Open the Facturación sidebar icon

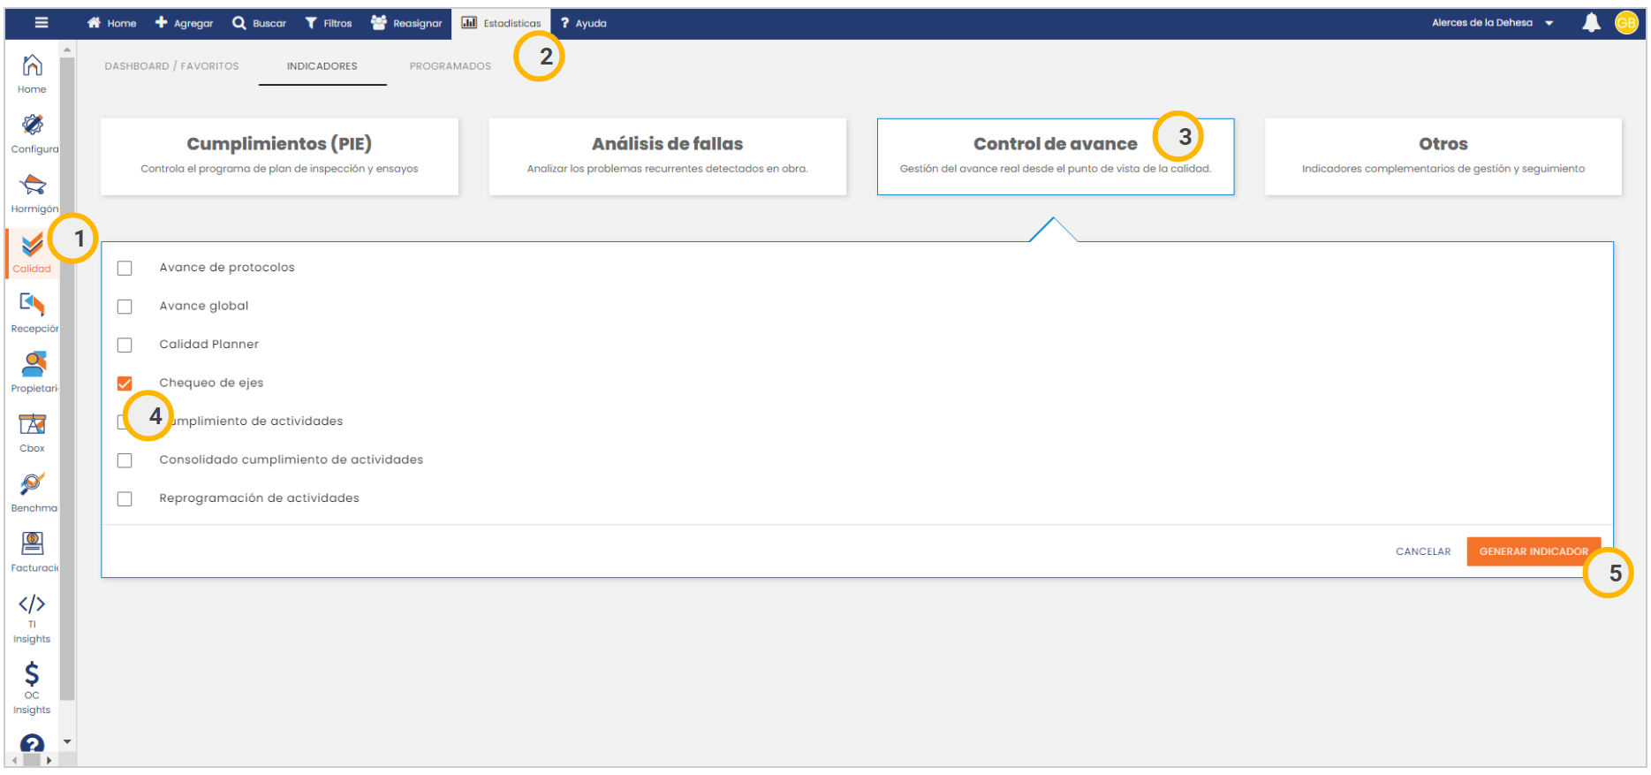33,544
